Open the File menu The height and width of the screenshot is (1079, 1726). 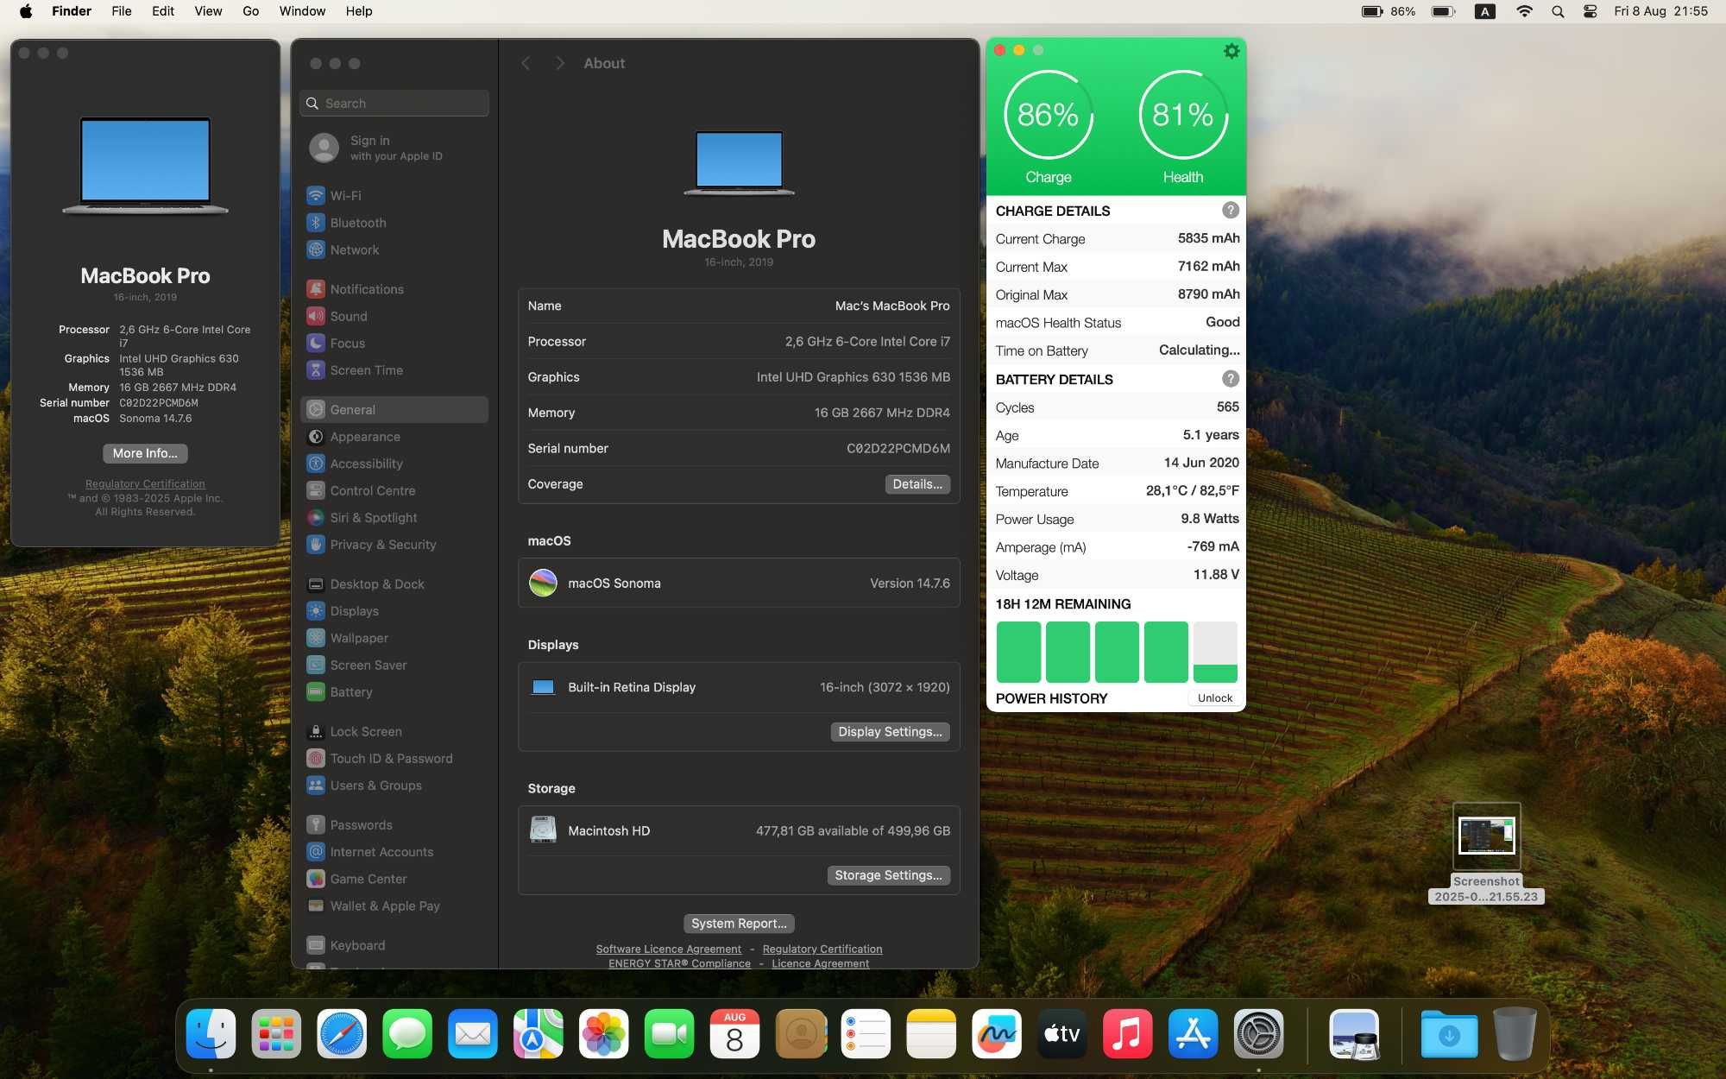tap(122, 11)
